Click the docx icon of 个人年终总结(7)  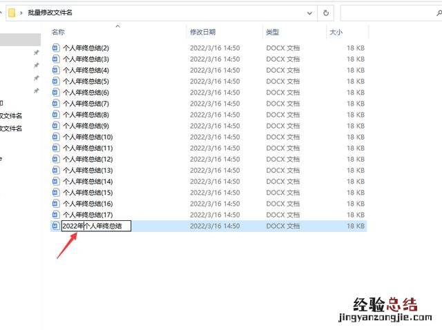coord(56,104)
